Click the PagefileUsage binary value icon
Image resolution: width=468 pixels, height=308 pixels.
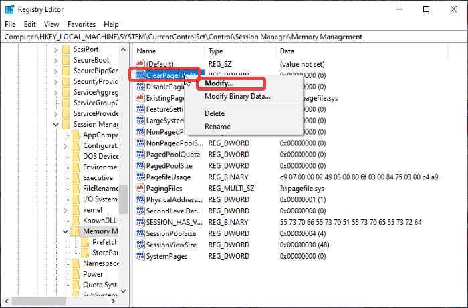[x=140, y=177]
